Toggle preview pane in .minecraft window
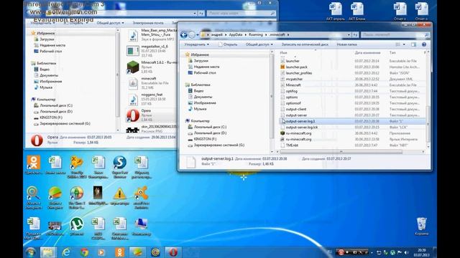The image size is (460, 258). 414,44
